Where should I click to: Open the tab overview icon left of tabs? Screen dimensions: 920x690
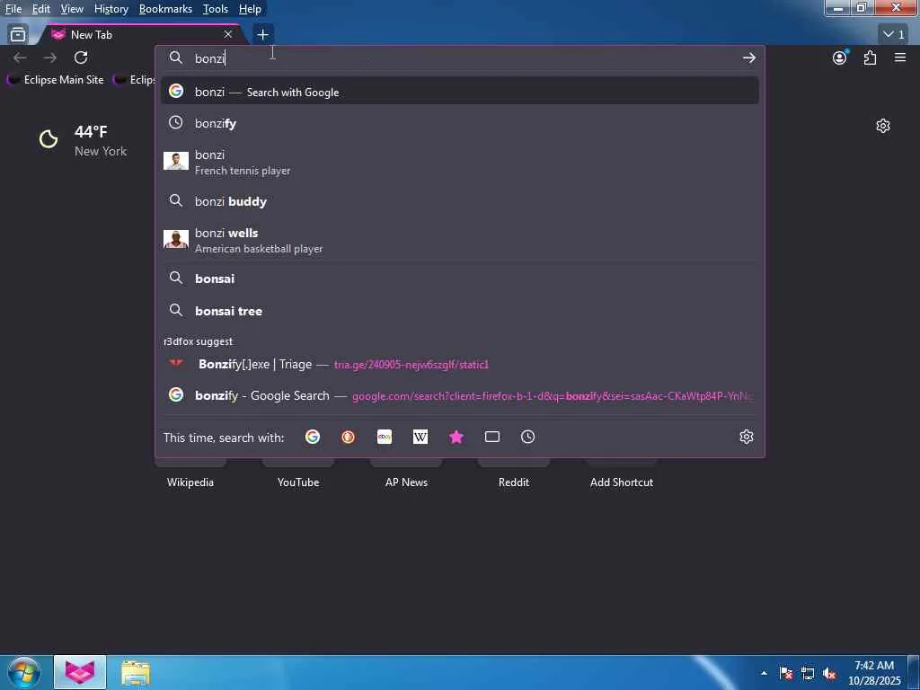[18, 35]
